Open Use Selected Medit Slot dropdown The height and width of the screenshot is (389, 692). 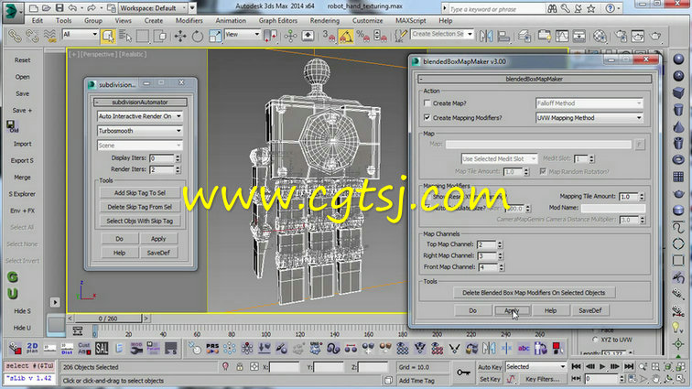point(499,158)
